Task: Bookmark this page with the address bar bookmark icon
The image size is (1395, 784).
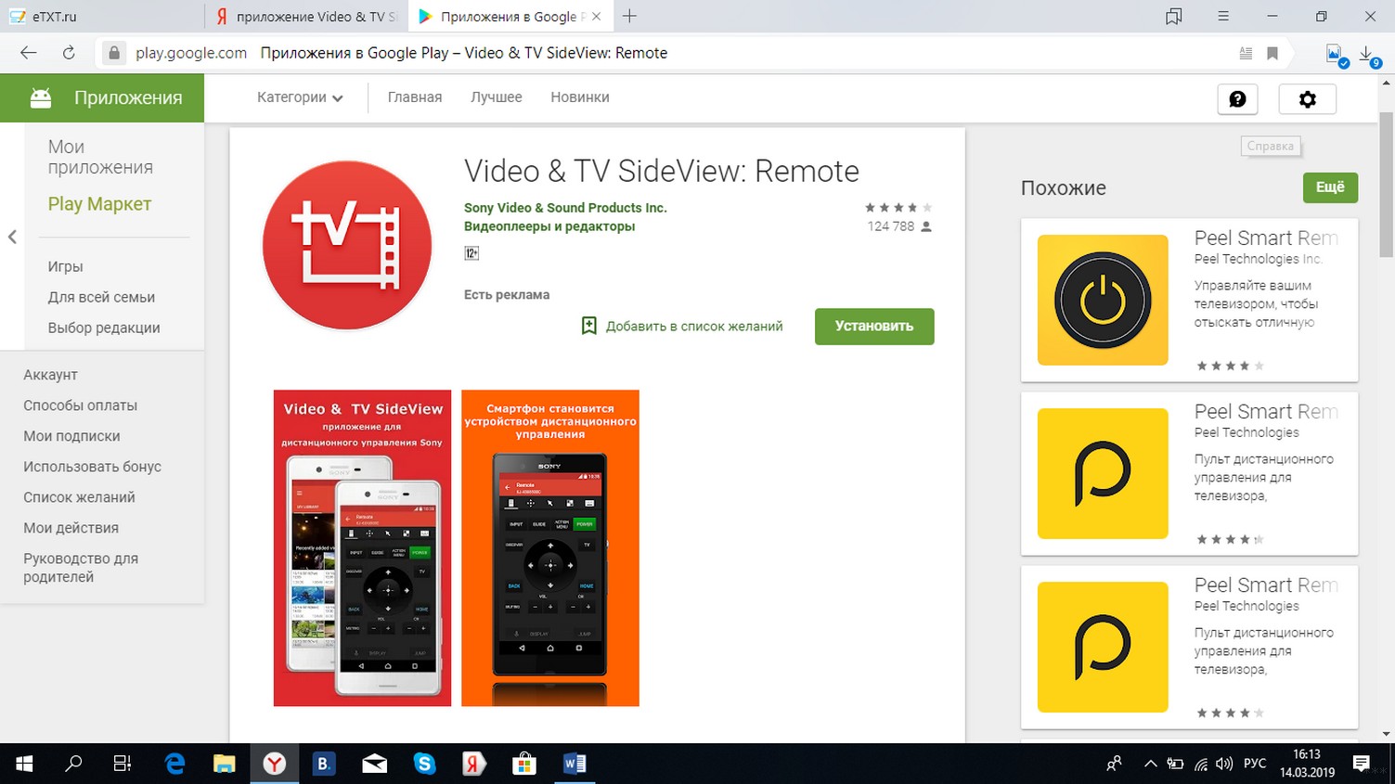Action: click(x=1272, y=53)
